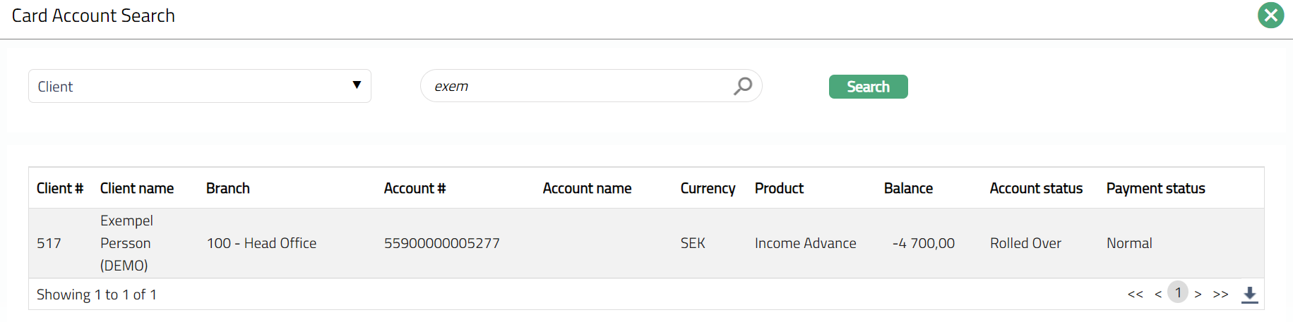Sort by Client # column header
The width and height of the screenshot is (1293, 322).
click(60, 188)
